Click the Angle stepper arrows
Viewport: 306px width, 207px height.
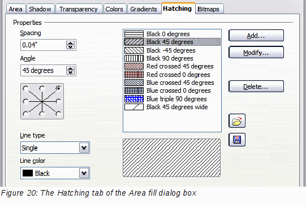click(x=71, y=71)
